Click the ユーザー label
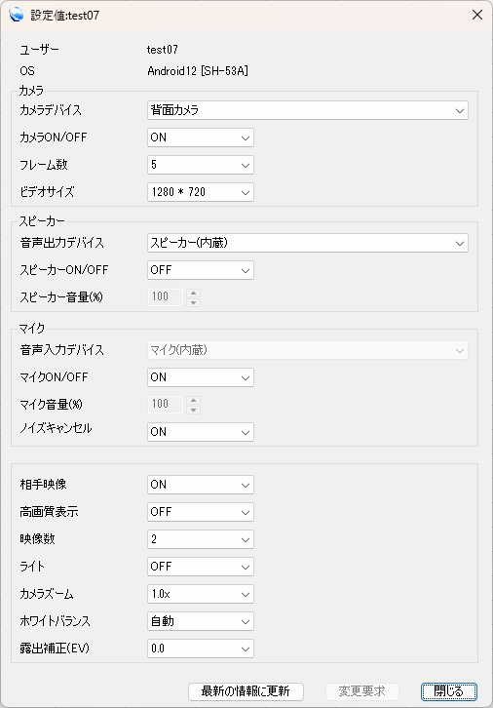Screen dimensions: 493x708 pos(39,49)
